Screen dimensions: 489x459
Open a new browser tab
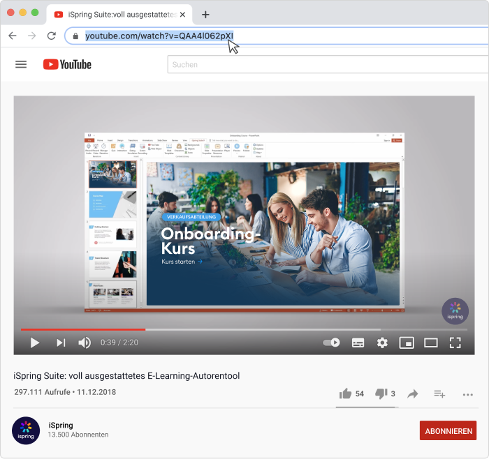(x=205, y=15)
